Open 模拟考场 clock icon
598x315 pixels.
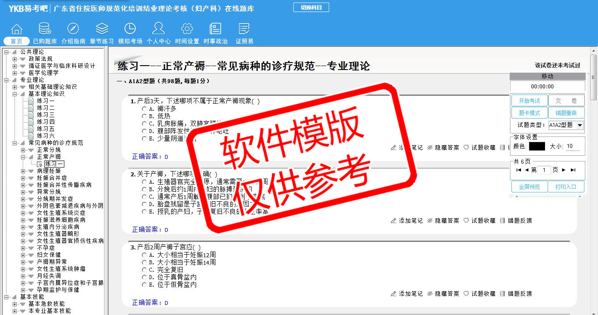point(130,29)
